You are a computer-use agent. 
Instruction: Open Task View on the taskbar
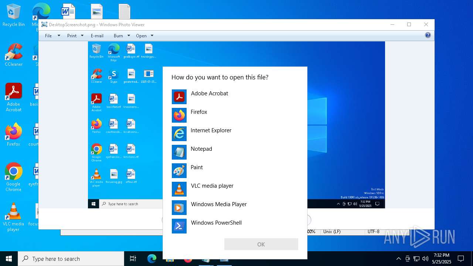[133, 259]
